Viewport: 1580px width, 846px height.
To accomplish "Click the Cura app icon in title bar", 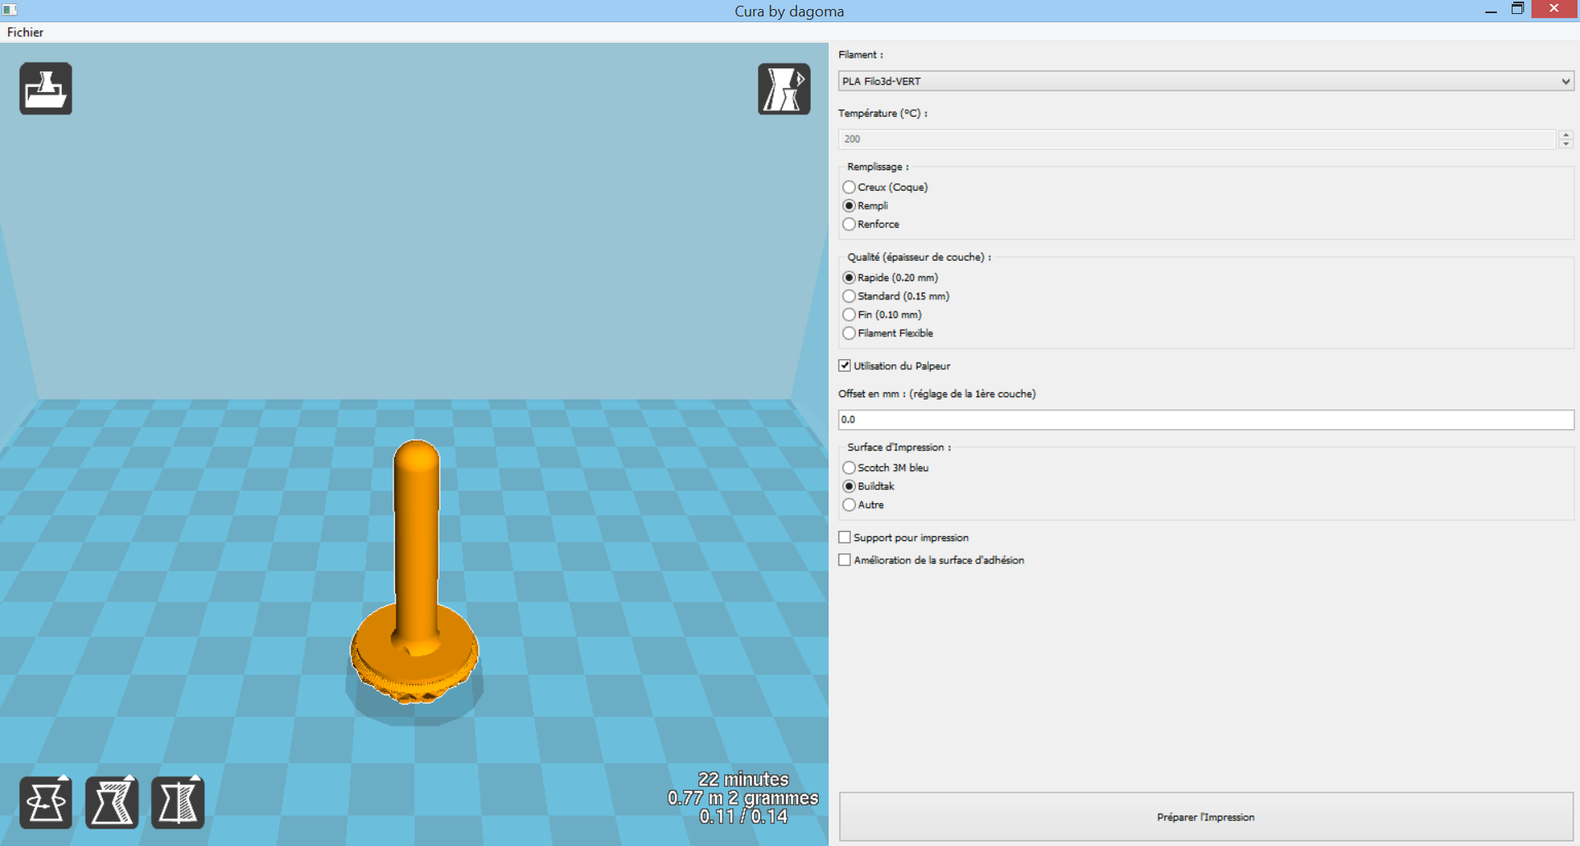I will tap(10, 10).
